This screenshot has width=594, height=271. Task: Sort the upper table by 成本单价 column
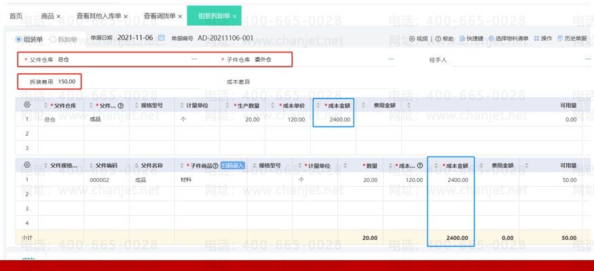(x=273, y=106)
